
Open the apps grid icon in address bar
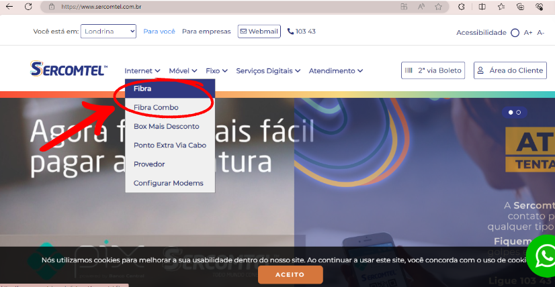(x=404, y=6)
